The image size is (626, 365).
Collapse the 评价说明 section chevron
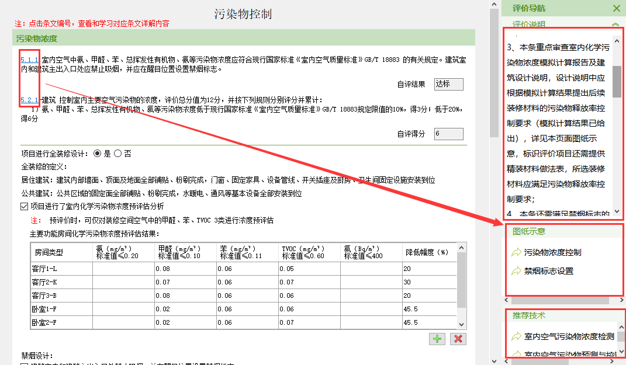click(x=615, y=25)
